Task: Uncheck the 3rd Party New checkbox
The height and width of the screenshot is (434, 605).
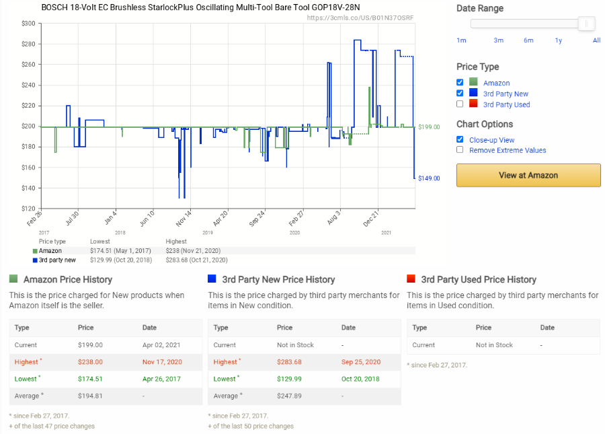Action: coord(460,93)
